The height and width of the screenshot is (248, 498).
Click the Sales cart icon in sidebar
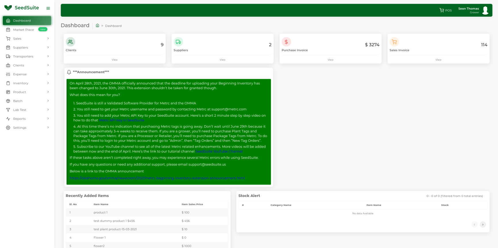point(8,39)
